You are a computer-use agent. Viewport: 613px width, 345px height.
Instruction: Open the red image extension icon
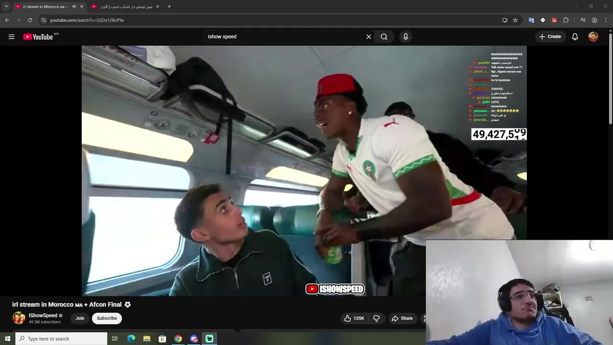554,20
